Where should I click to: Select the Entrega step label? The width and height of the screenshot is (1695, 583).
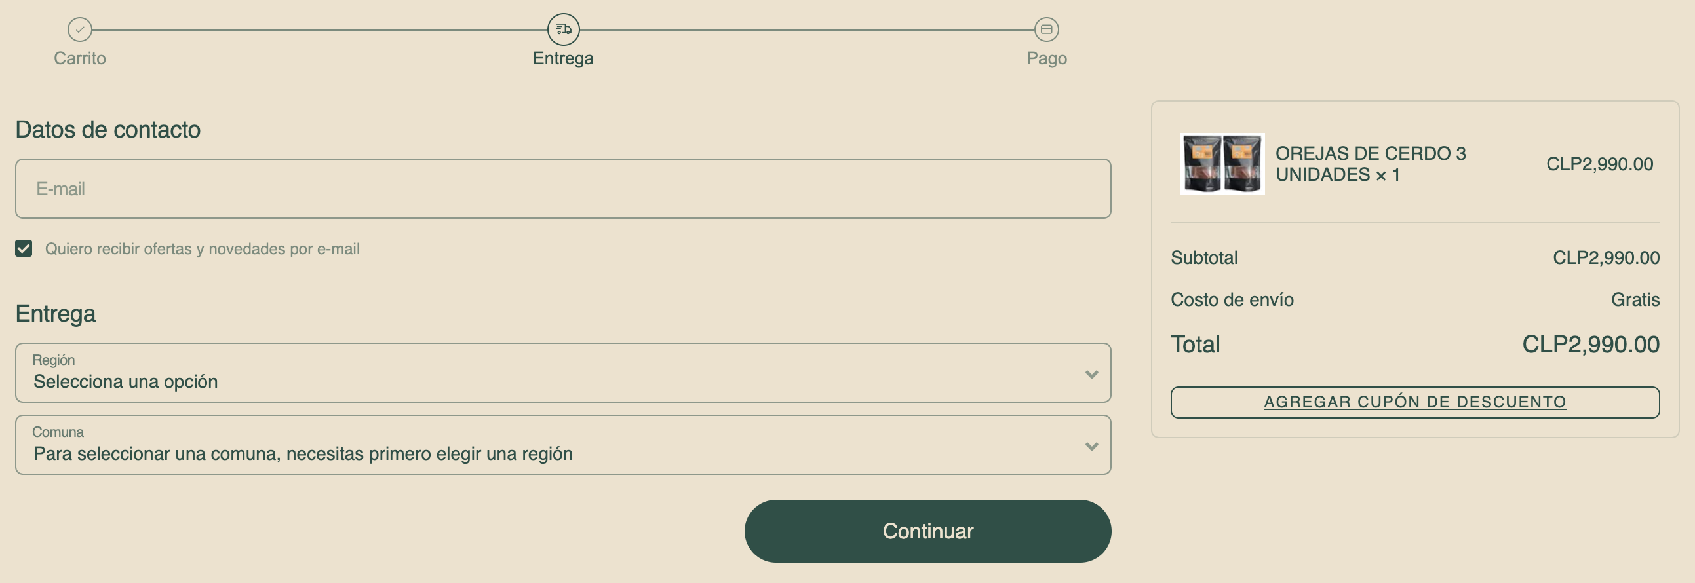pyautogui.click(x=563, y=58)
